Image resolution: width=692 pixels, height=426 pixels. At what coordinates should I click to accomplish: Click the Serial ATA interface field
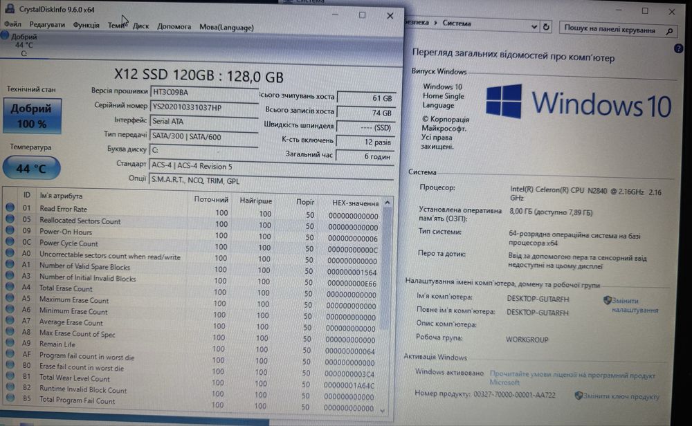tap(203, 121)
